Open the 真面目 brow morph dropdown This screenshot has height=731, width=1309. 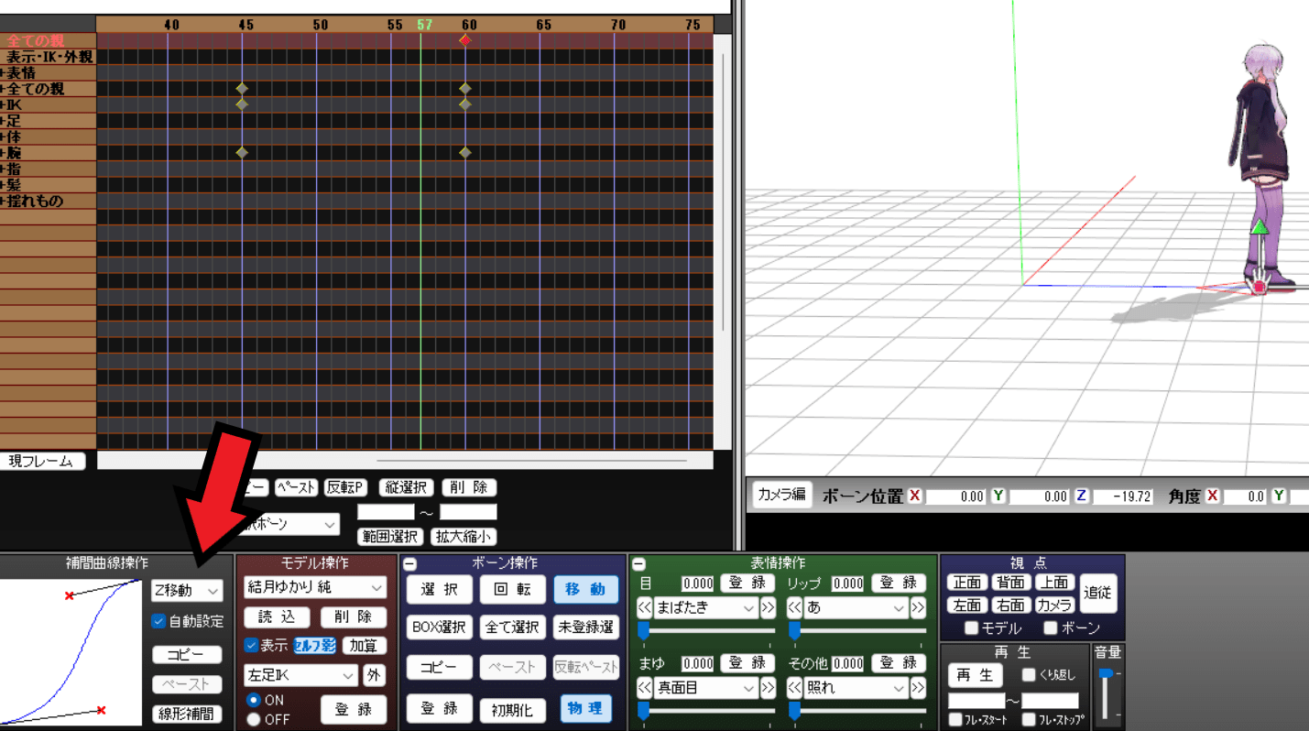704,688
